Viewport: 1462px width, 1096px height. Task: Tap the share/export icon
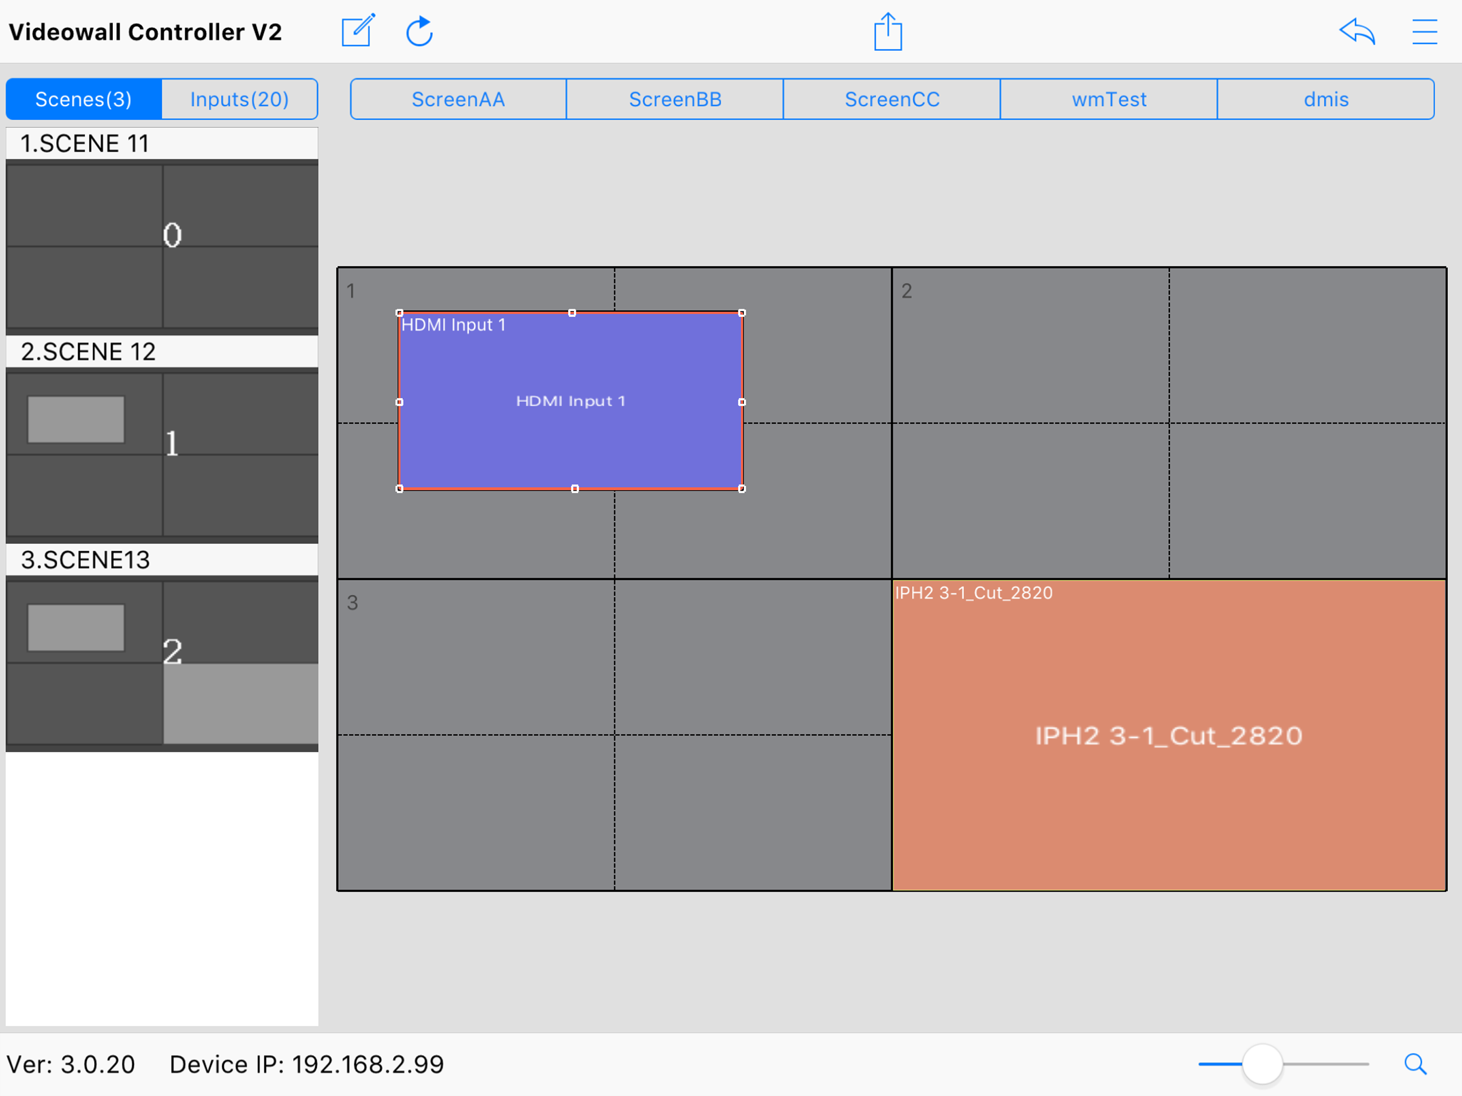(x=888, y=31)
